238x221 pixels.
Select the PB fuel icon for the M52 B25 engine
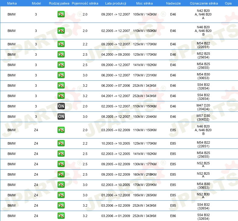tap(61, 54)
